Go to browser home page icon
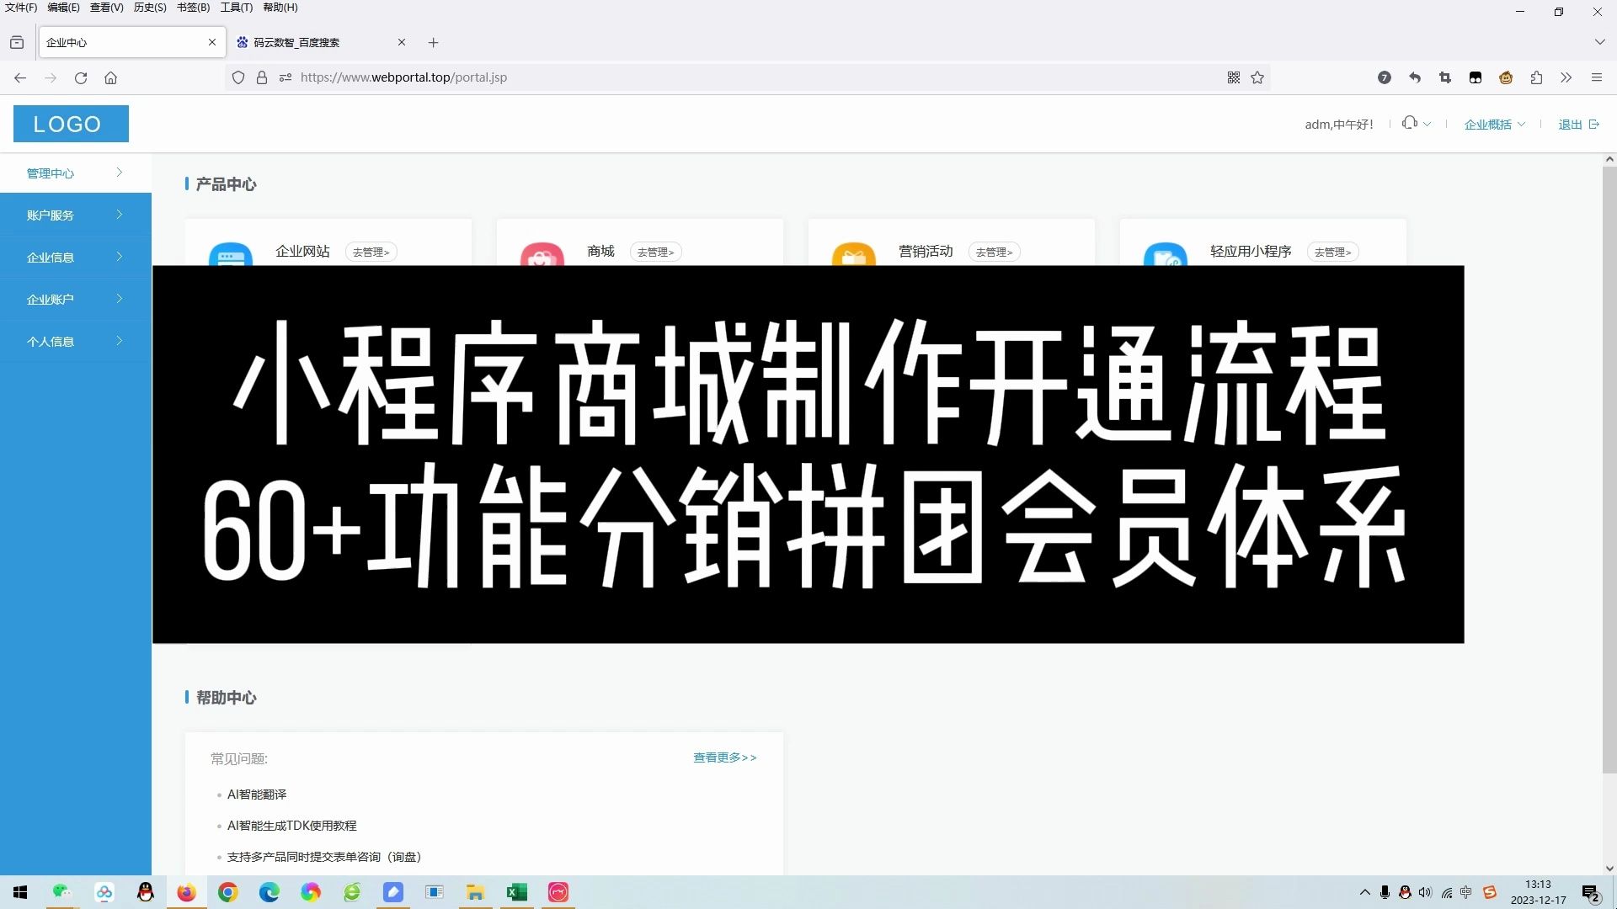This screenshot has height=909, width=1617. (110, 77)
